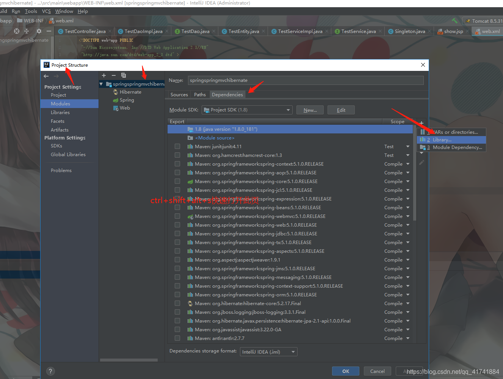Viewport: 503px width, 379px height.
Task: Click the build hammer icon in IDE toolbar
Action: point(455,21)
